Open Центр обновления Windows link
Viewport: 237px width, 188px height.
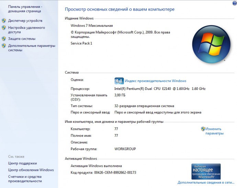31,170
